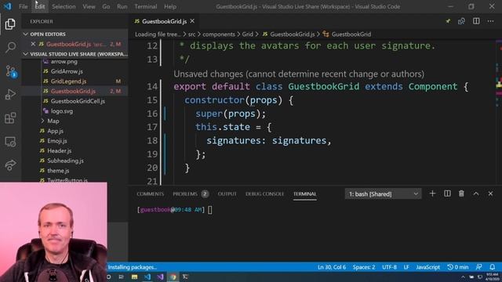Image resolution: width=502 pixels, height=282 pixels.
Task: Open File Explorer from the taskbar
Action: coord(134,277)
